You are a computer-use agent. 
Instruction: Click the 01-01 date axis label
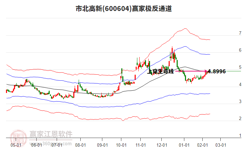coord(184,145)
